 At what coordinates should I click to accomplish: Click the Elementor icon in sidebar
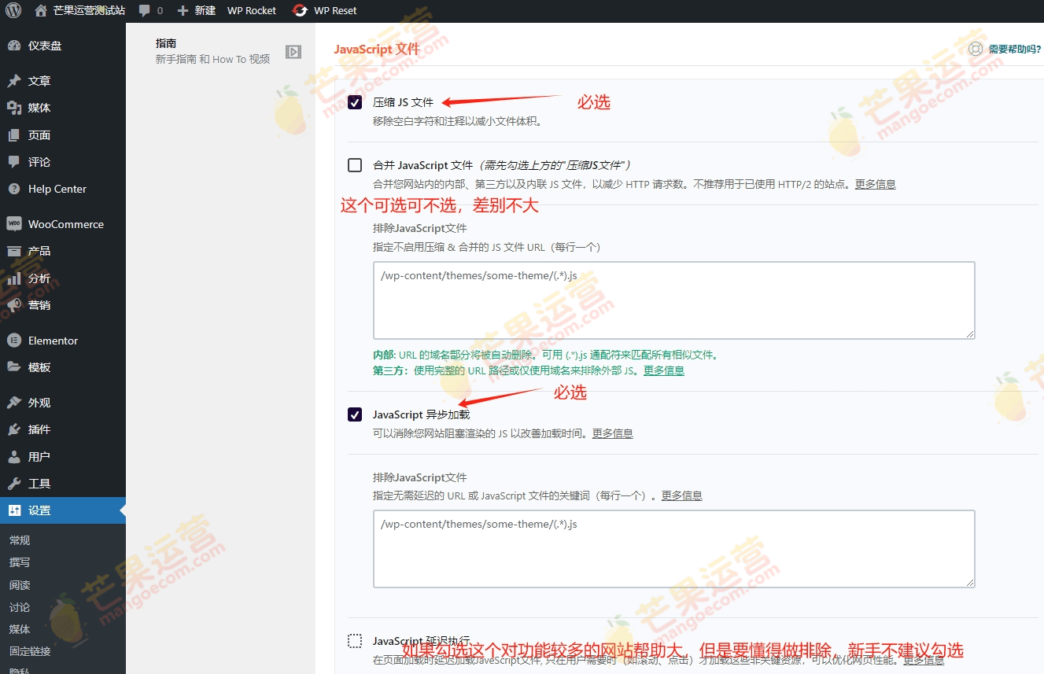13,341
